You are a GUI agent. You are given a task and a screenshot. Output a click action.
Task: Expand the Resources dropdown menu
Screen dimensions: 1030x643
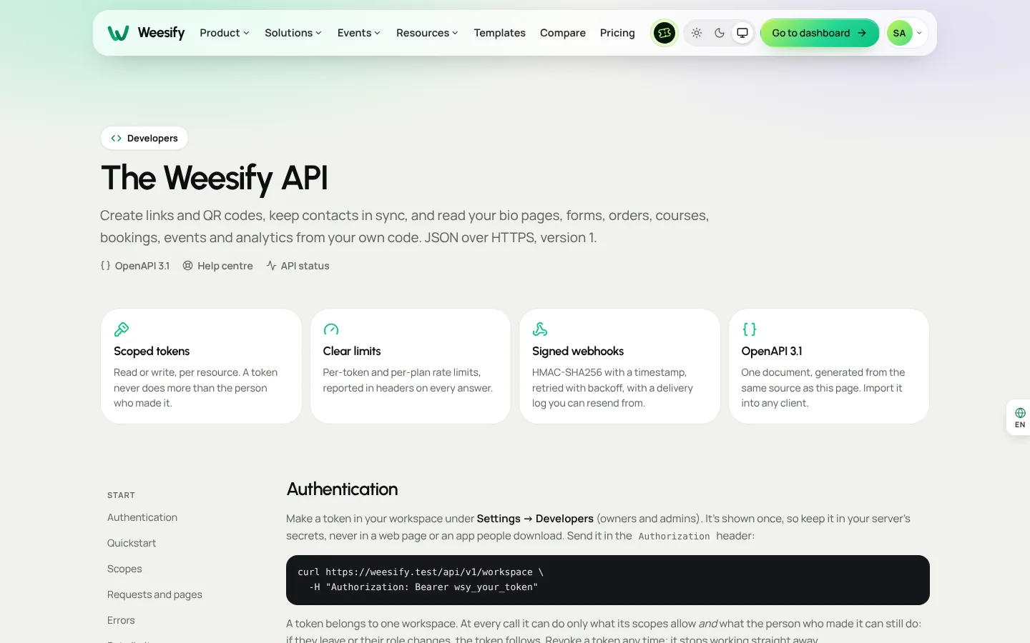[427, 33]
